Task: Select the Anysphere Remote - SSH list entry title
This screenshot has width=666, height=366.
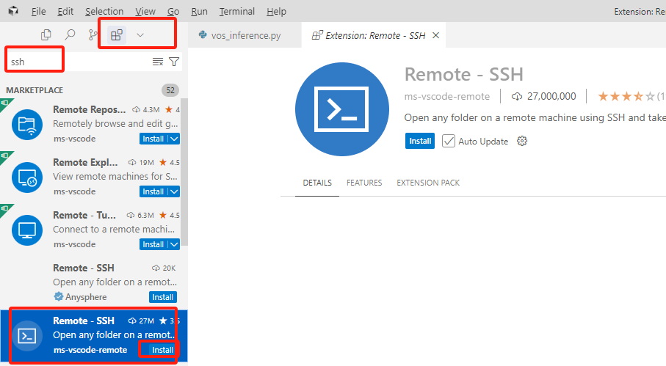Action: (84, 268)
